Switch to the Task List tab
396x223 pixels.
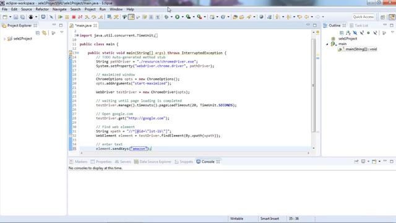pyautogui.click(x=359, y=25)
